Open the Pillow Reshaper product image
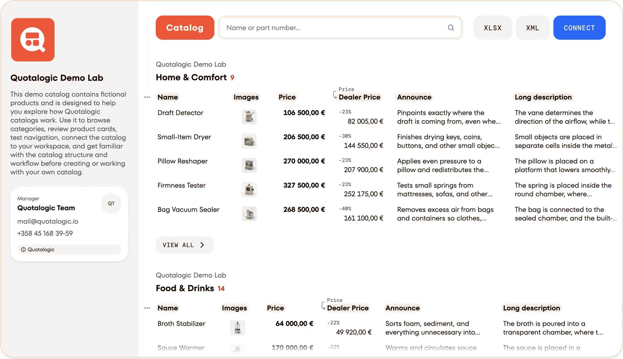This screenshot has width=623, height=359. point(249,165)
